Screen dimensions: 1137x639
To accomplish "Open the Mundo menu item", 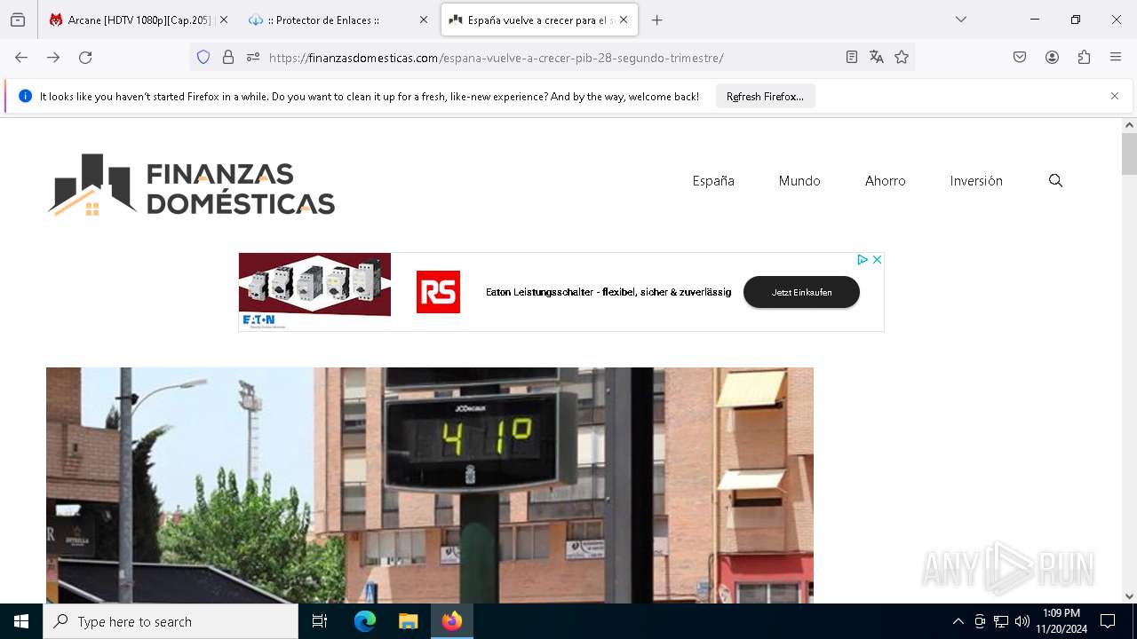I will coord(799,180).
